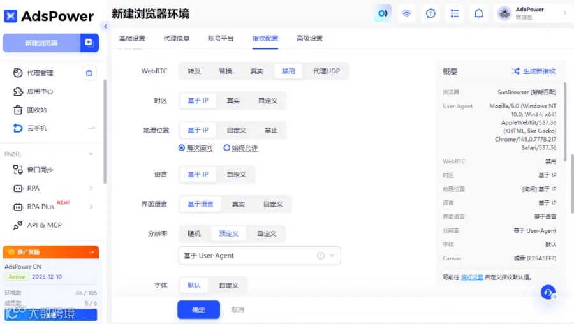Image resolution: width=574 pixels, height=324 pixels.
Task: Click the 窗口同步 icon
Action: (x=18, y=170)
